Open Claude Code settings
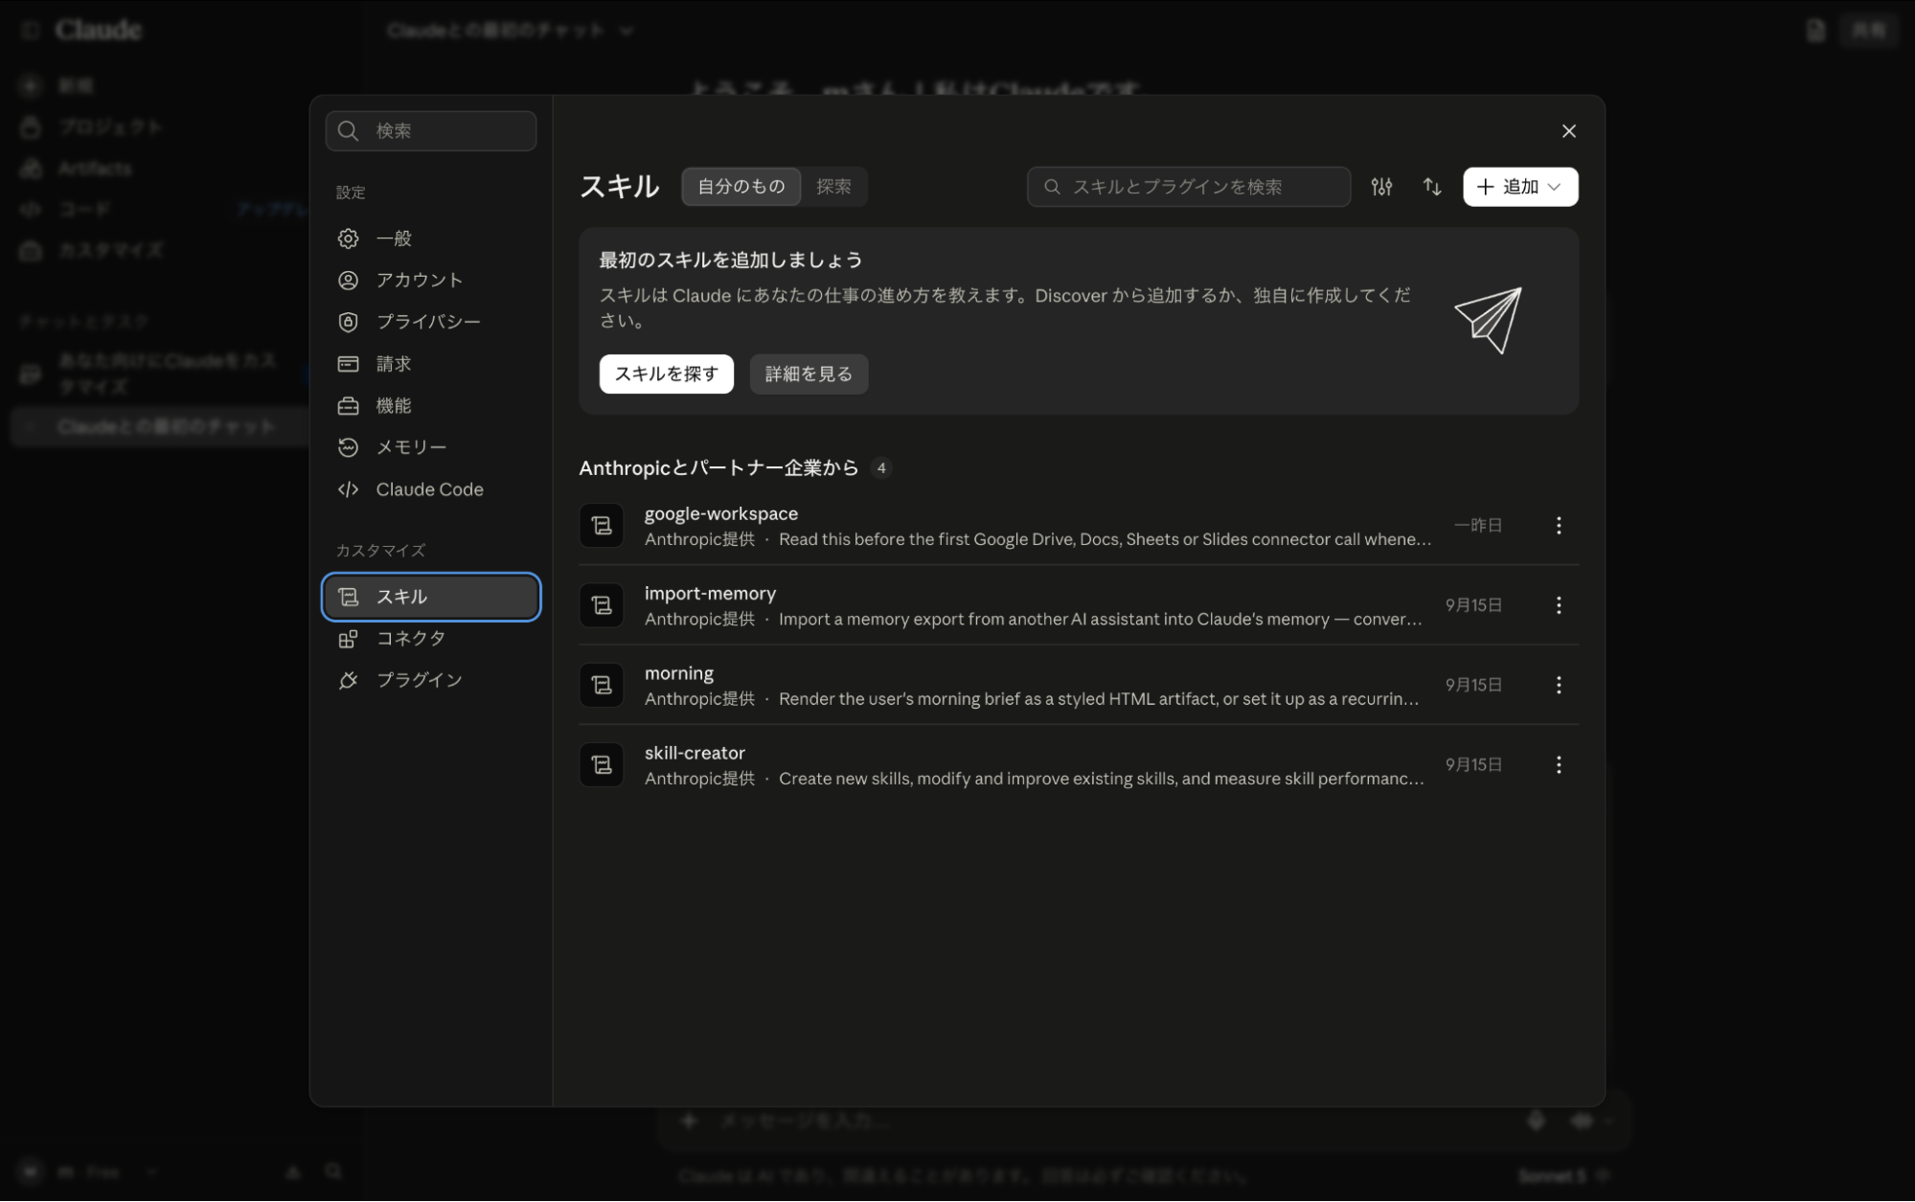Image resolution: width=1915 pixels, height=1202 pixels. coord(431,489)
